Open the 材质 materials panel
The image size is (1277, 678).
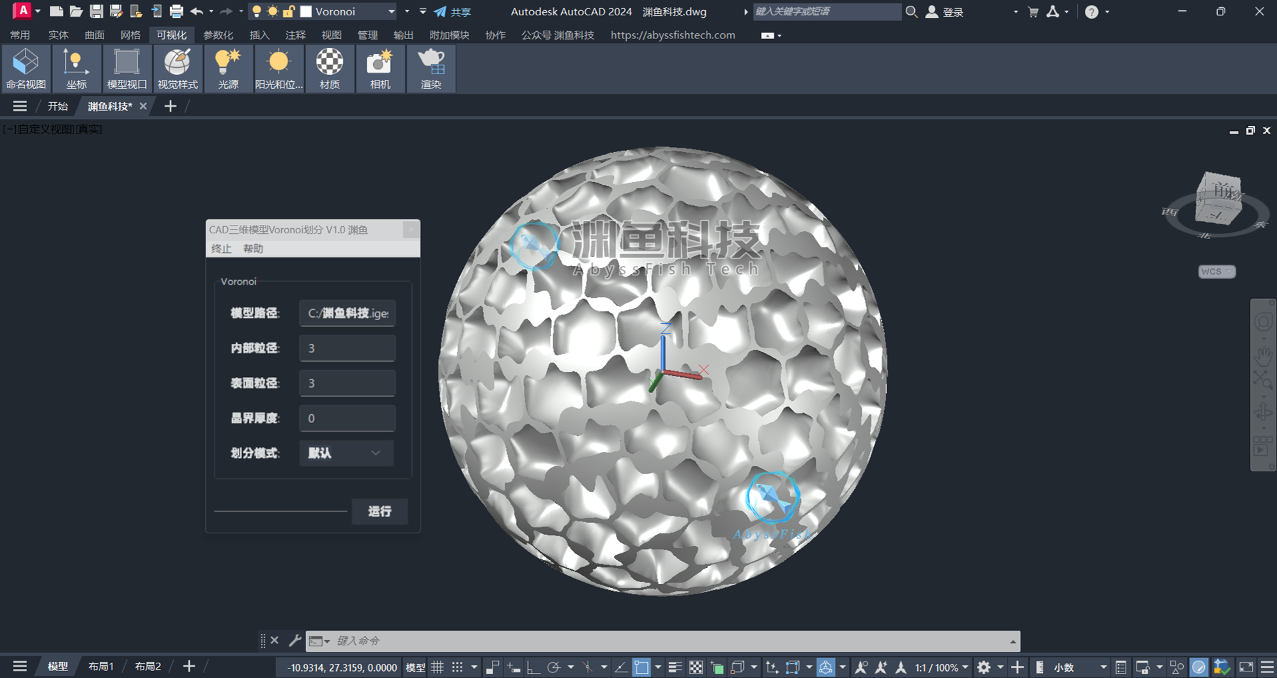[330, 68]
